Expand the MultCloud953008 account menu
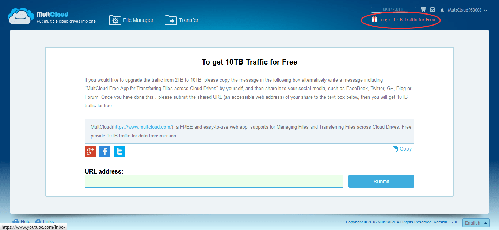The height and width of the screenshot is (230, 499). pos(468,10)
